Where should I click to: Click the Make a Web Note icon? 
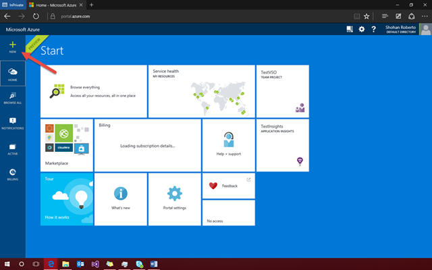click(398, 16)
